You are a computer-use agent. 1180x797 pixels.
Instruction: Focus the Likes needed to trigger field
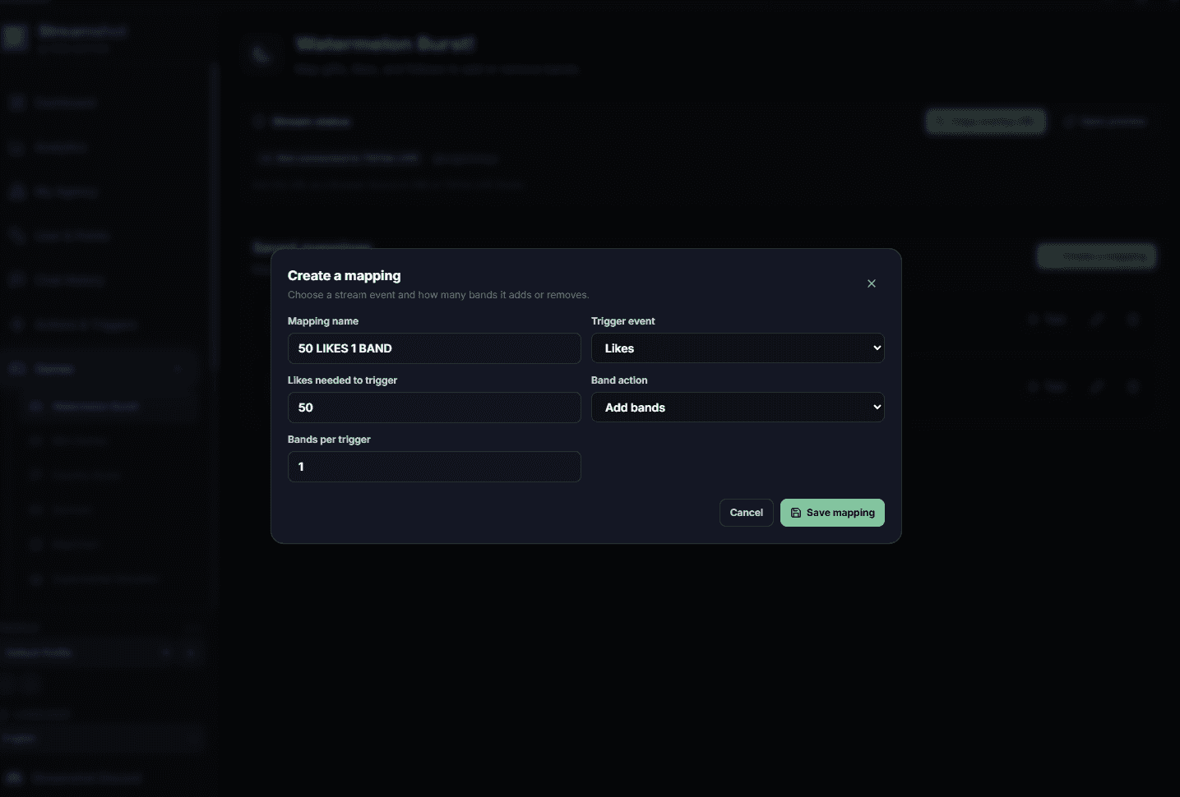[x=434, y=408]
